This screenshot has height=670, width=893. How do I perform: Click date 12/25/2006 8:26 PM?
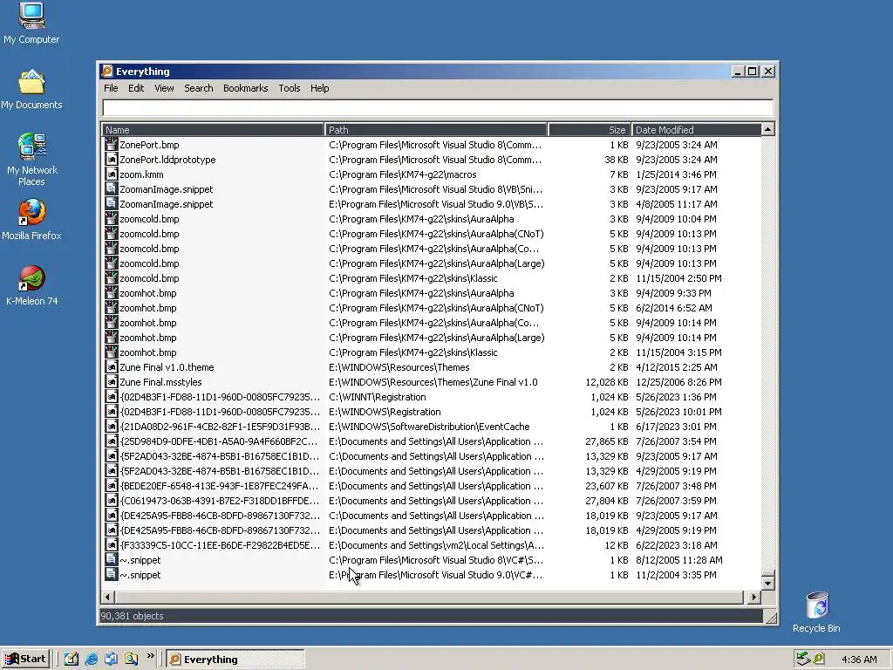[678, 382]
